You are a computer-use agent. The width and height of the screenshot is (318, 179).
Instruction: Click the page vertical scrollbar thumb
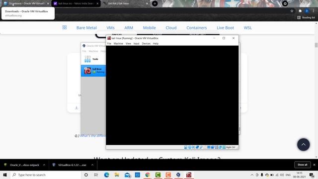[x=316, y=45]
